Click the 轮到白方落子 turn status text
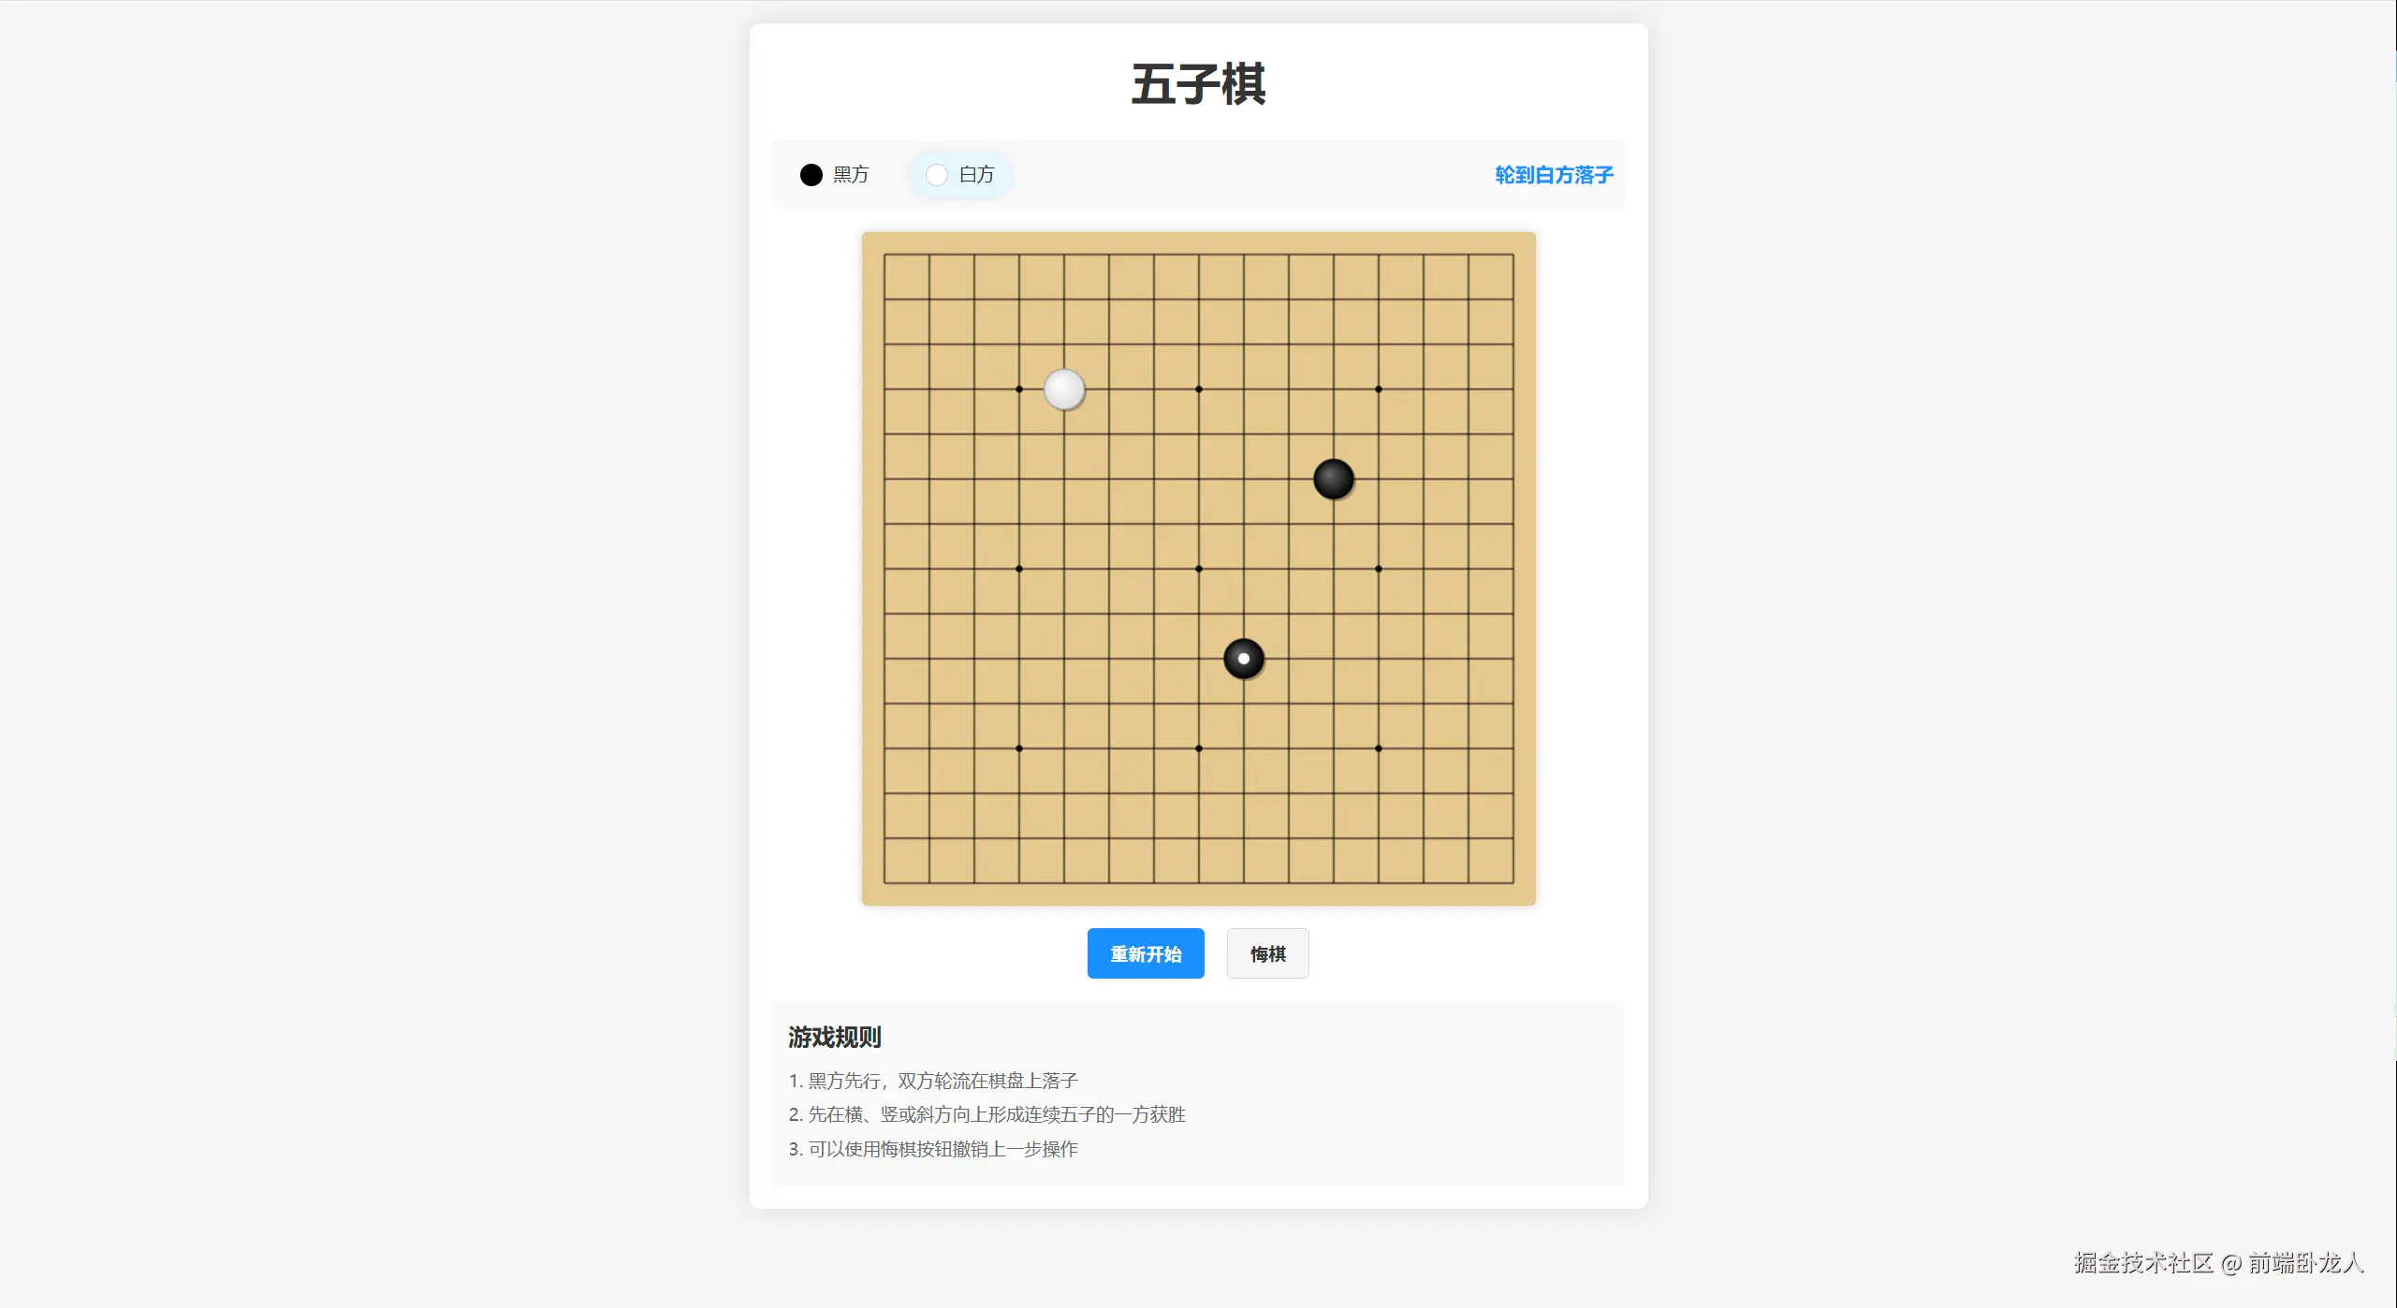The image size is (2397, 1308). (1554, 175)
